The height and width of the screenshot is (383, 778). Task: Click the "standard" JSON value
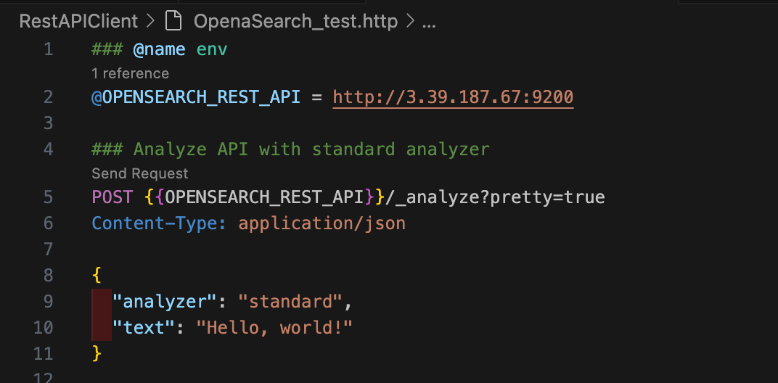click(x=290, y=301)
